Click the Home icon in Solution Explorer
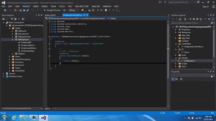This screenshot has height=121, width=216. [x=180, y=19]
